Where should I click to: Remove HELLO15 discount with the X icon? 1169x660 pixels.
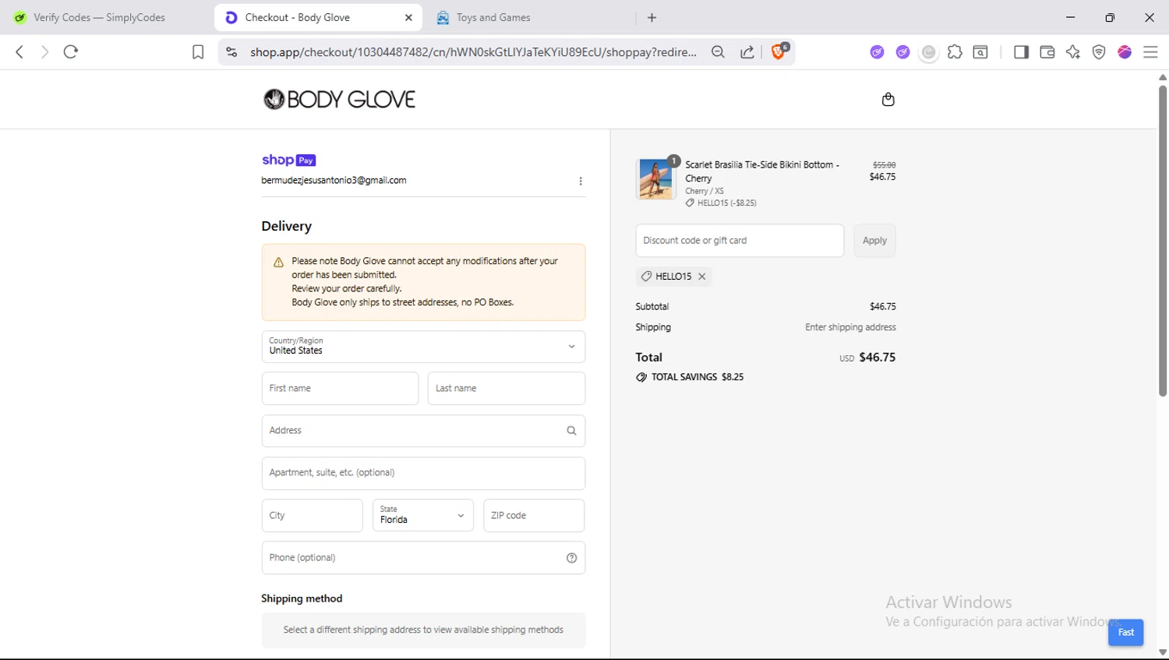pos(702,277)
